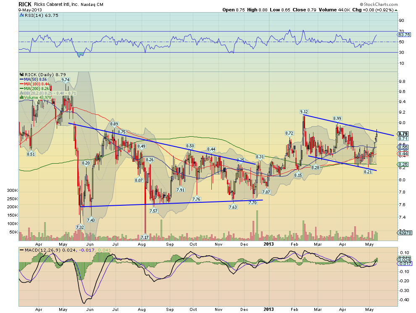The width and height of the screenshot is (416, 313).
Task: Open the StockCharts.com link
Action: coord(379,4)
